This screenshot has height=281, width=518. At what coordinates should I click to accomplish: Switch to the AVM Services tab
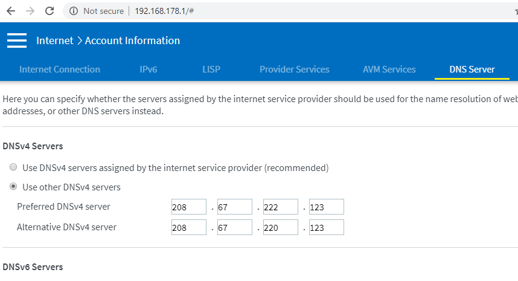tap(389, 69)
